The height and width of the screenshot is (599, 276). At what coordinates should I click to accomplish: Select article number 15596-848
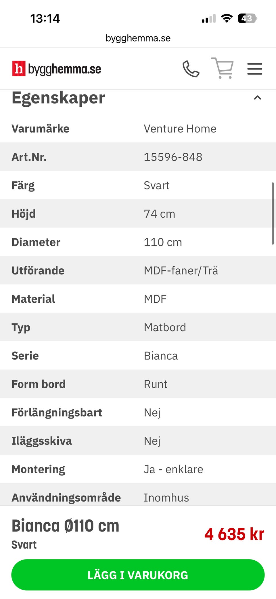click(x=173, y=157)
